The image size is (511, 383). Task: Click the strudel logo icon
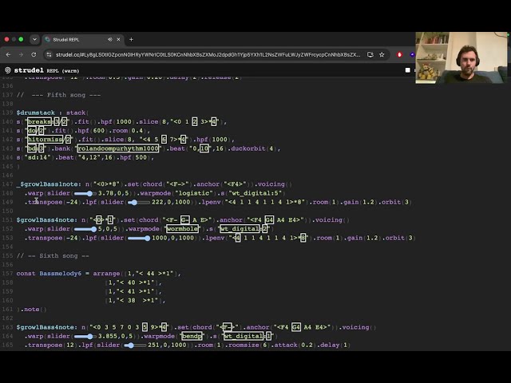(x=8, y=70)
